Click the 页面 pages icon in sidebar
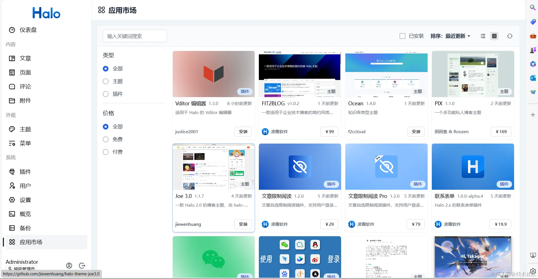Image resolution: width=538 pixels, height=279 pixels. [x=12, y=73]
